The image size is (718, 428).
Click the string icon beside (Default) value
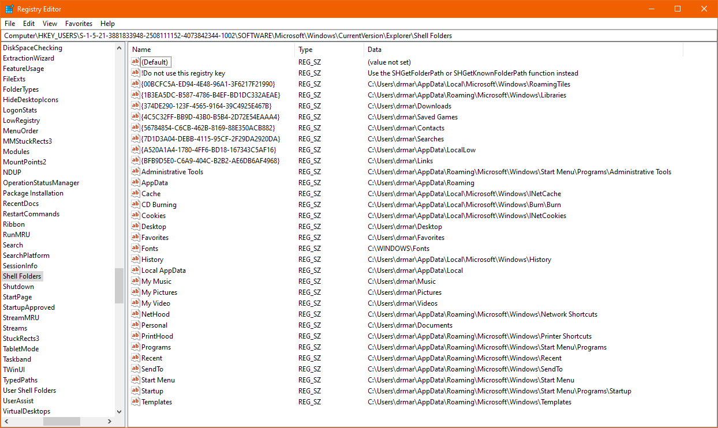(136, 62)
